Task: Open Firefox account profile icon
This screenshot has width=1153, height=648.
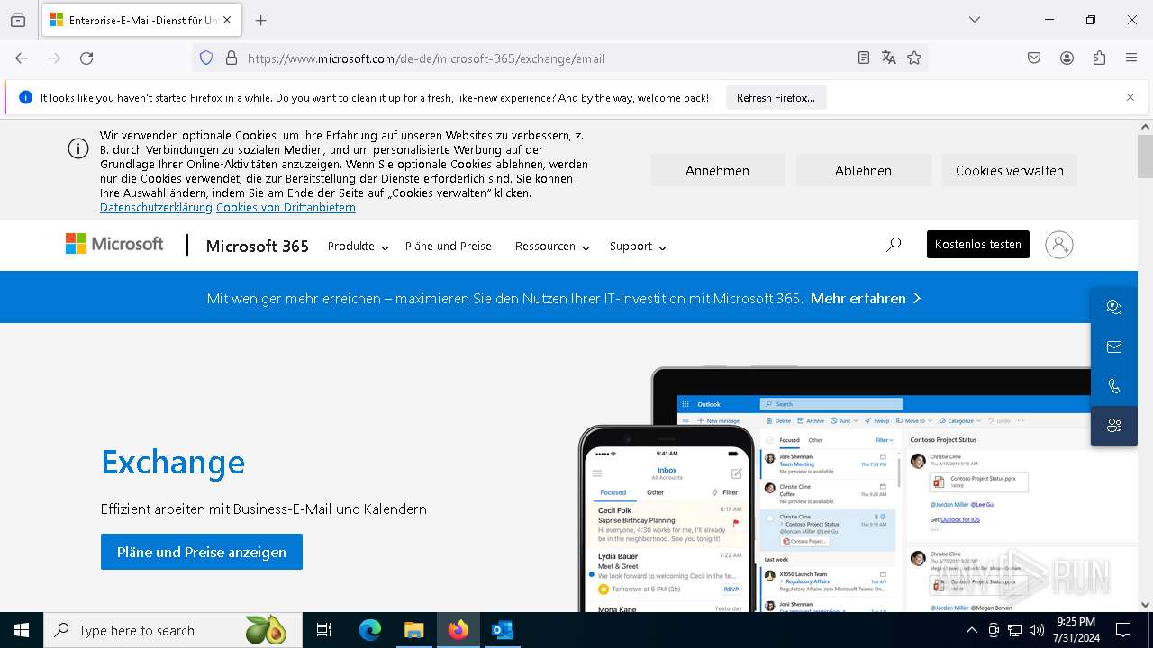Action: click(1067, 58)
